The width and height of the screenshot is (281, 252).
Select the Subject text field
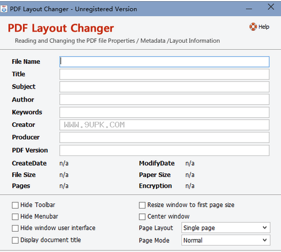tap(164, 87)
